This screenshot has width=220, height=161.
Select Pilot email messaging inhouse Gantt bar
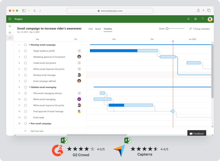click(102, 93)
